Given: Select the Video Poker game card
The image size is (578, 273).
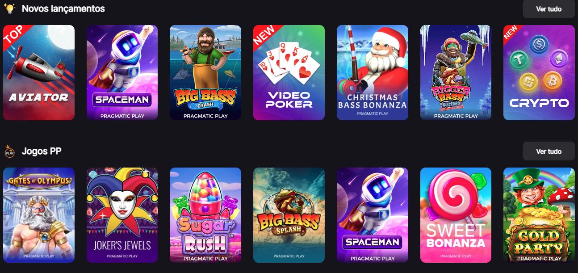Looking at the screenshot, I should (x=289, y=72).
